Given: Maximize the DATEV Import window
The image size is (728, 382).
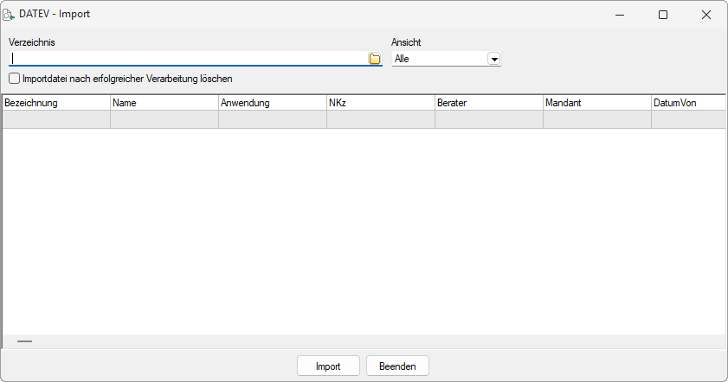Looking at the screenshot, I should [x=663, y=15].
